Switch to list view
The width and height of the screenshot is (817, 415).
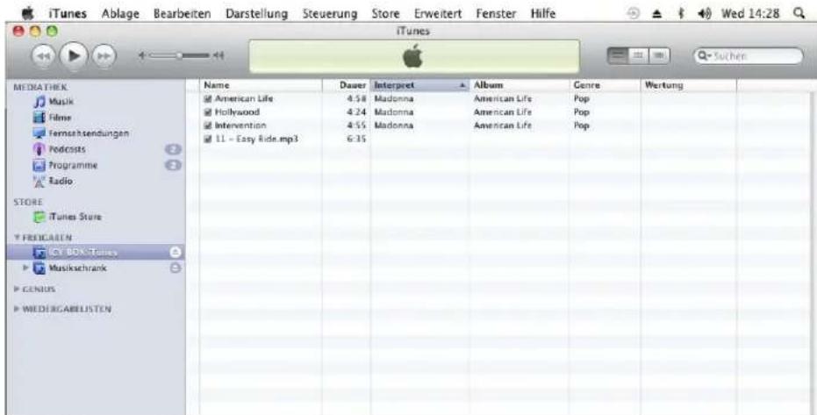tap(619, 56)
